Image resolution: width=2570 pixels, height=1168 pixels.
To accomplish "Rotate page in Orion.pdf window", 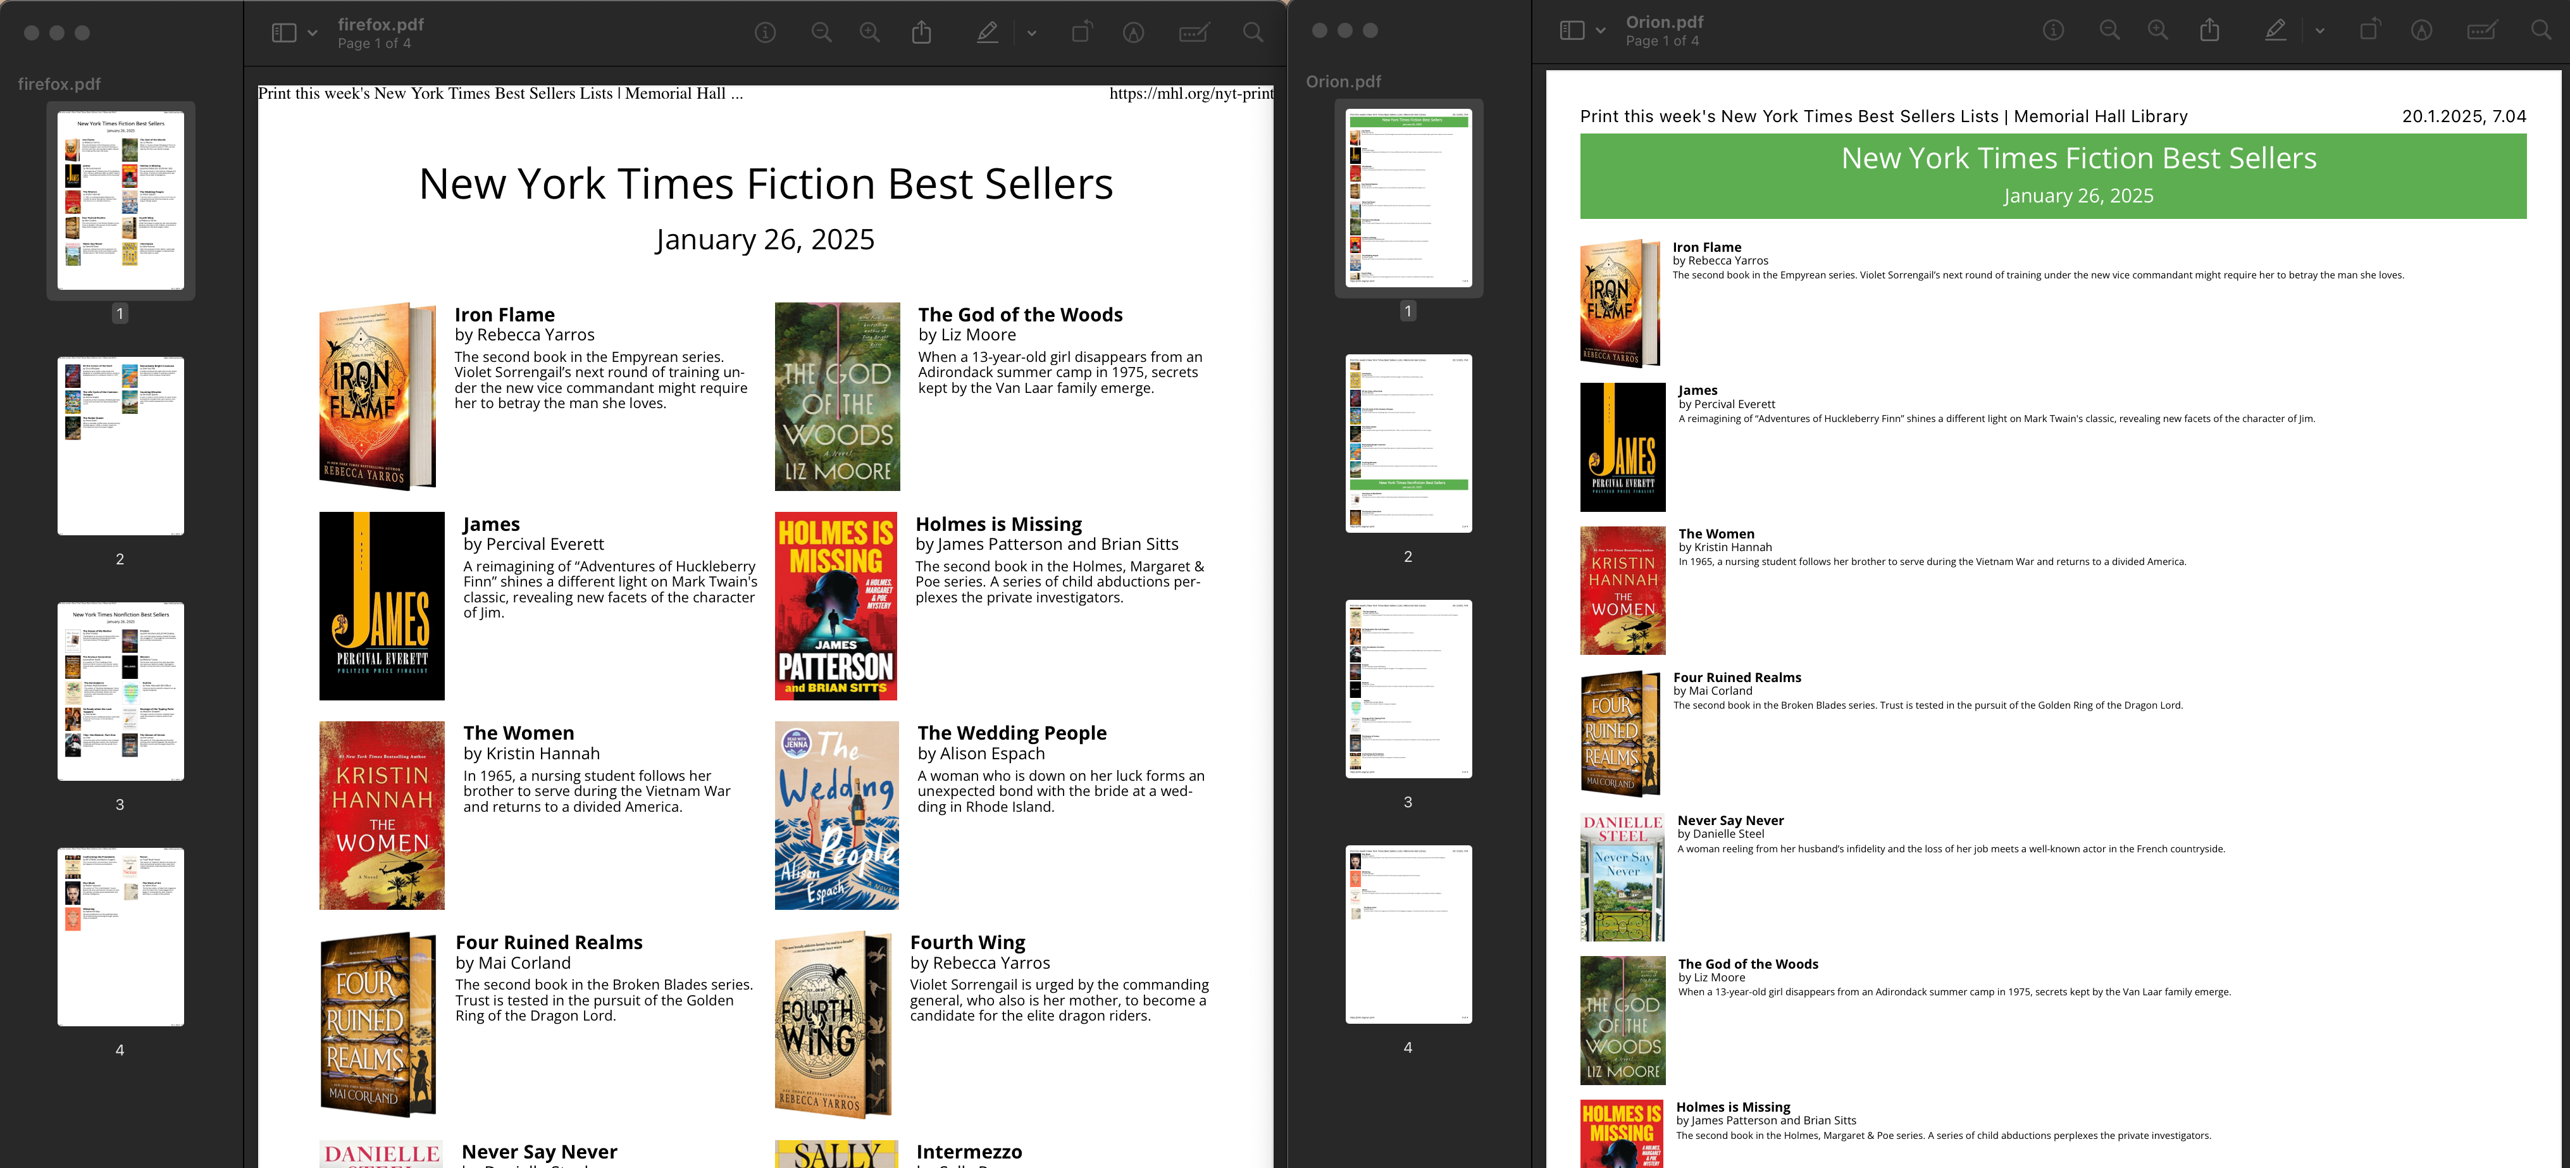I will click(2369, 31).
